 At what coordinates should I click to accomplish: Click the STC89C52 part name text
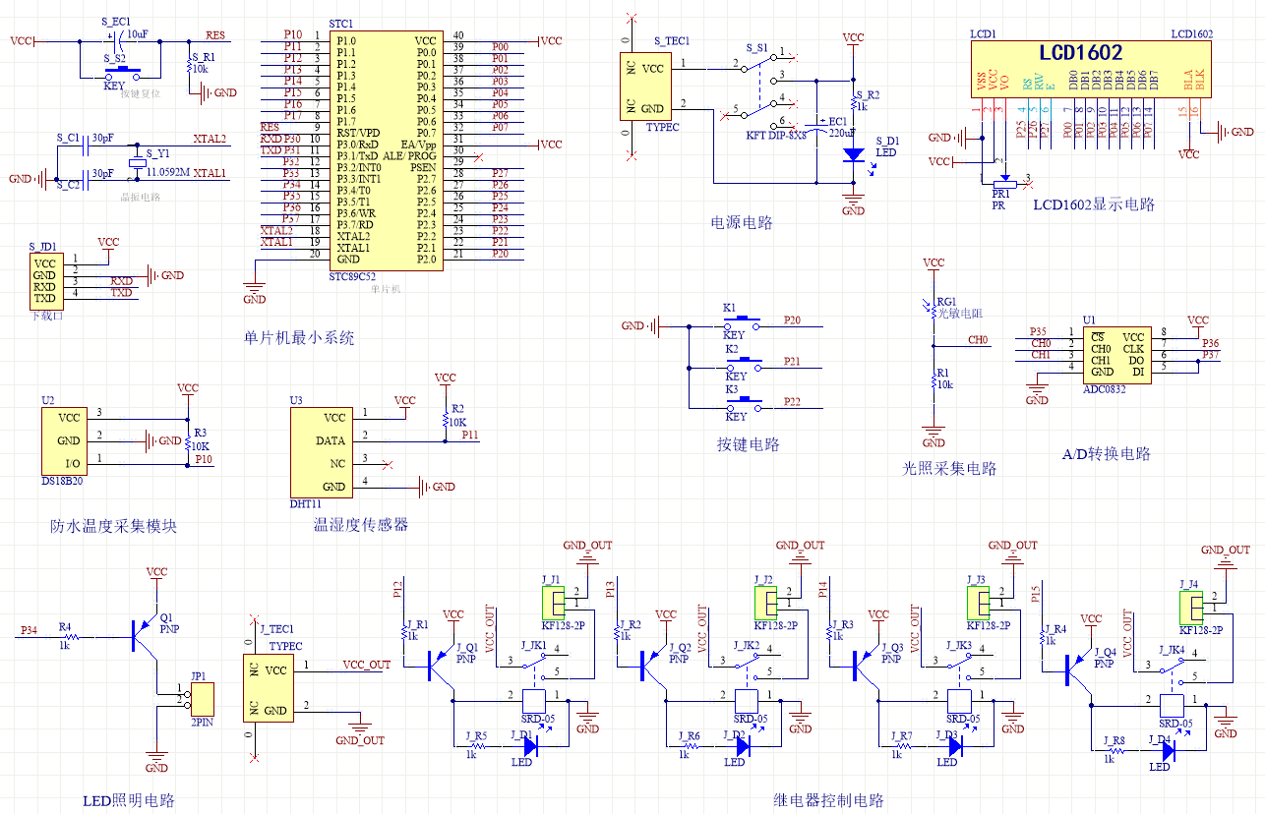click(x=353, y=277)
